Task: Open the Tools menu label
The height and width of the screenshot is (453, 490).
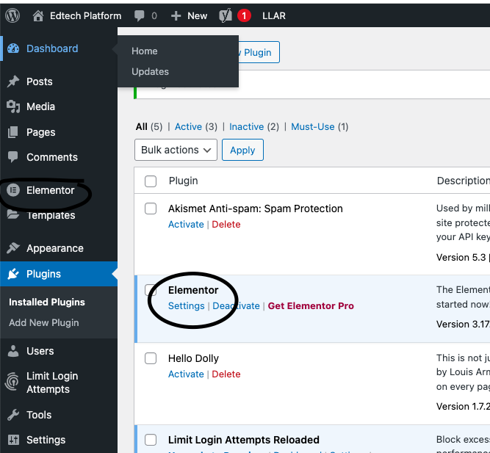Action: pyautogui.click(x=39, y=415)
